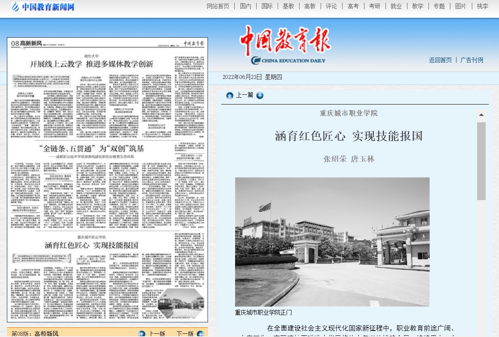Click the down-arrow globe icon after 下一版
This screenshot has height=337, width=499.
click(201, 333)
